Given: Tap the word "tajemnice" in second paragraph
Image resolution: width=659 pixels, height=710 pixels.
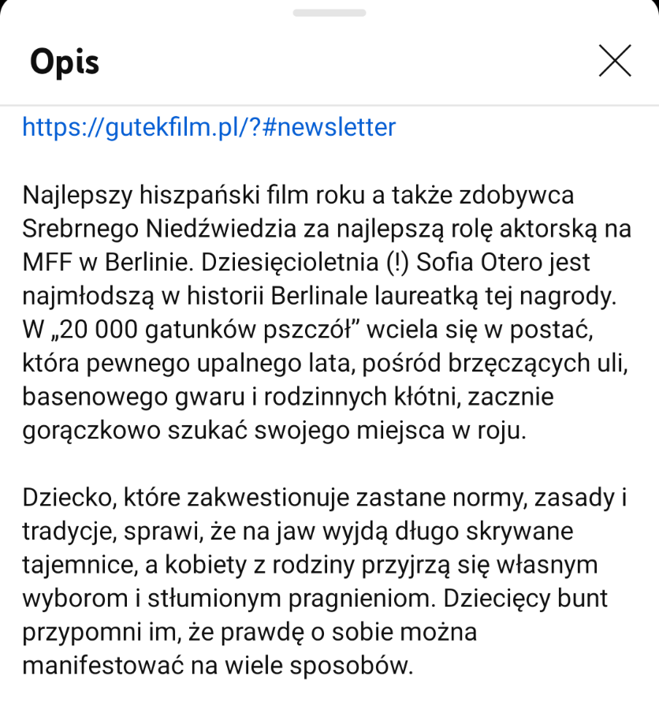Looking at the screenshot, I should 80,565.
